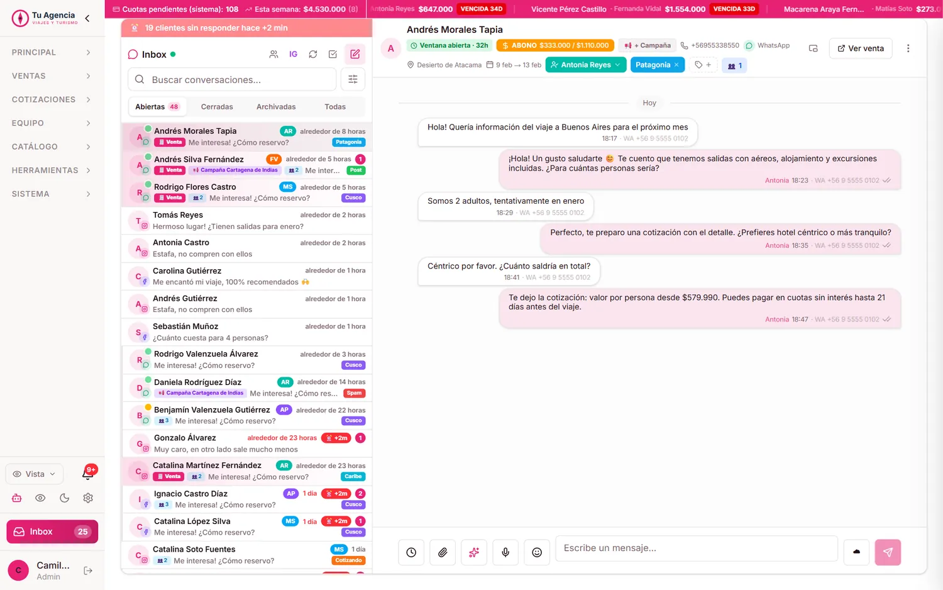943x590 pixels.
Task: Click Cuotas pendientes (sistema): 108 banner
Action: (x=175, y=9)
